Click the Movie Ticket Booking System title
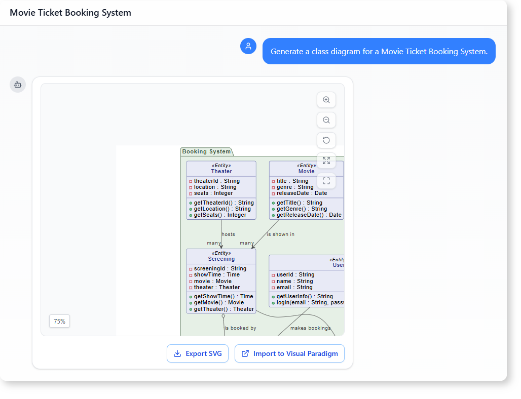Screen dimensions: 521x399 tap(70, 13)
